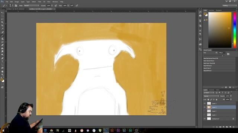238x133 pixels.
Task: Click the History panel icon in the dock
Action: 200,12
